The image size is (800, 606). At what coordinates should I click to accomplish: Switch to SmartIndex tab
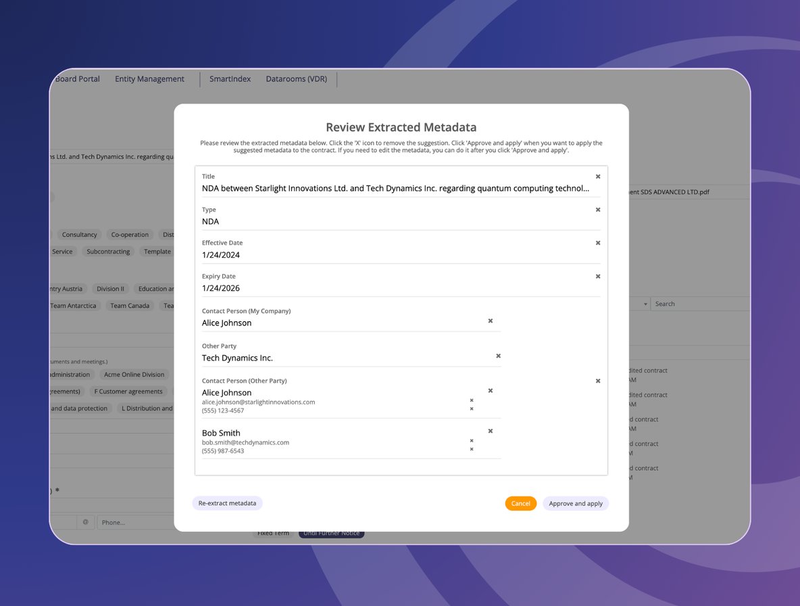pyautogui.click(x=230, y=79)
